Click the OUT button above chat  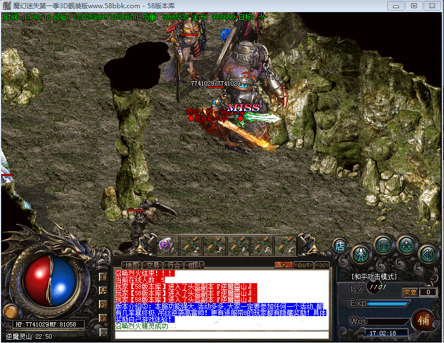click(304, 265)
